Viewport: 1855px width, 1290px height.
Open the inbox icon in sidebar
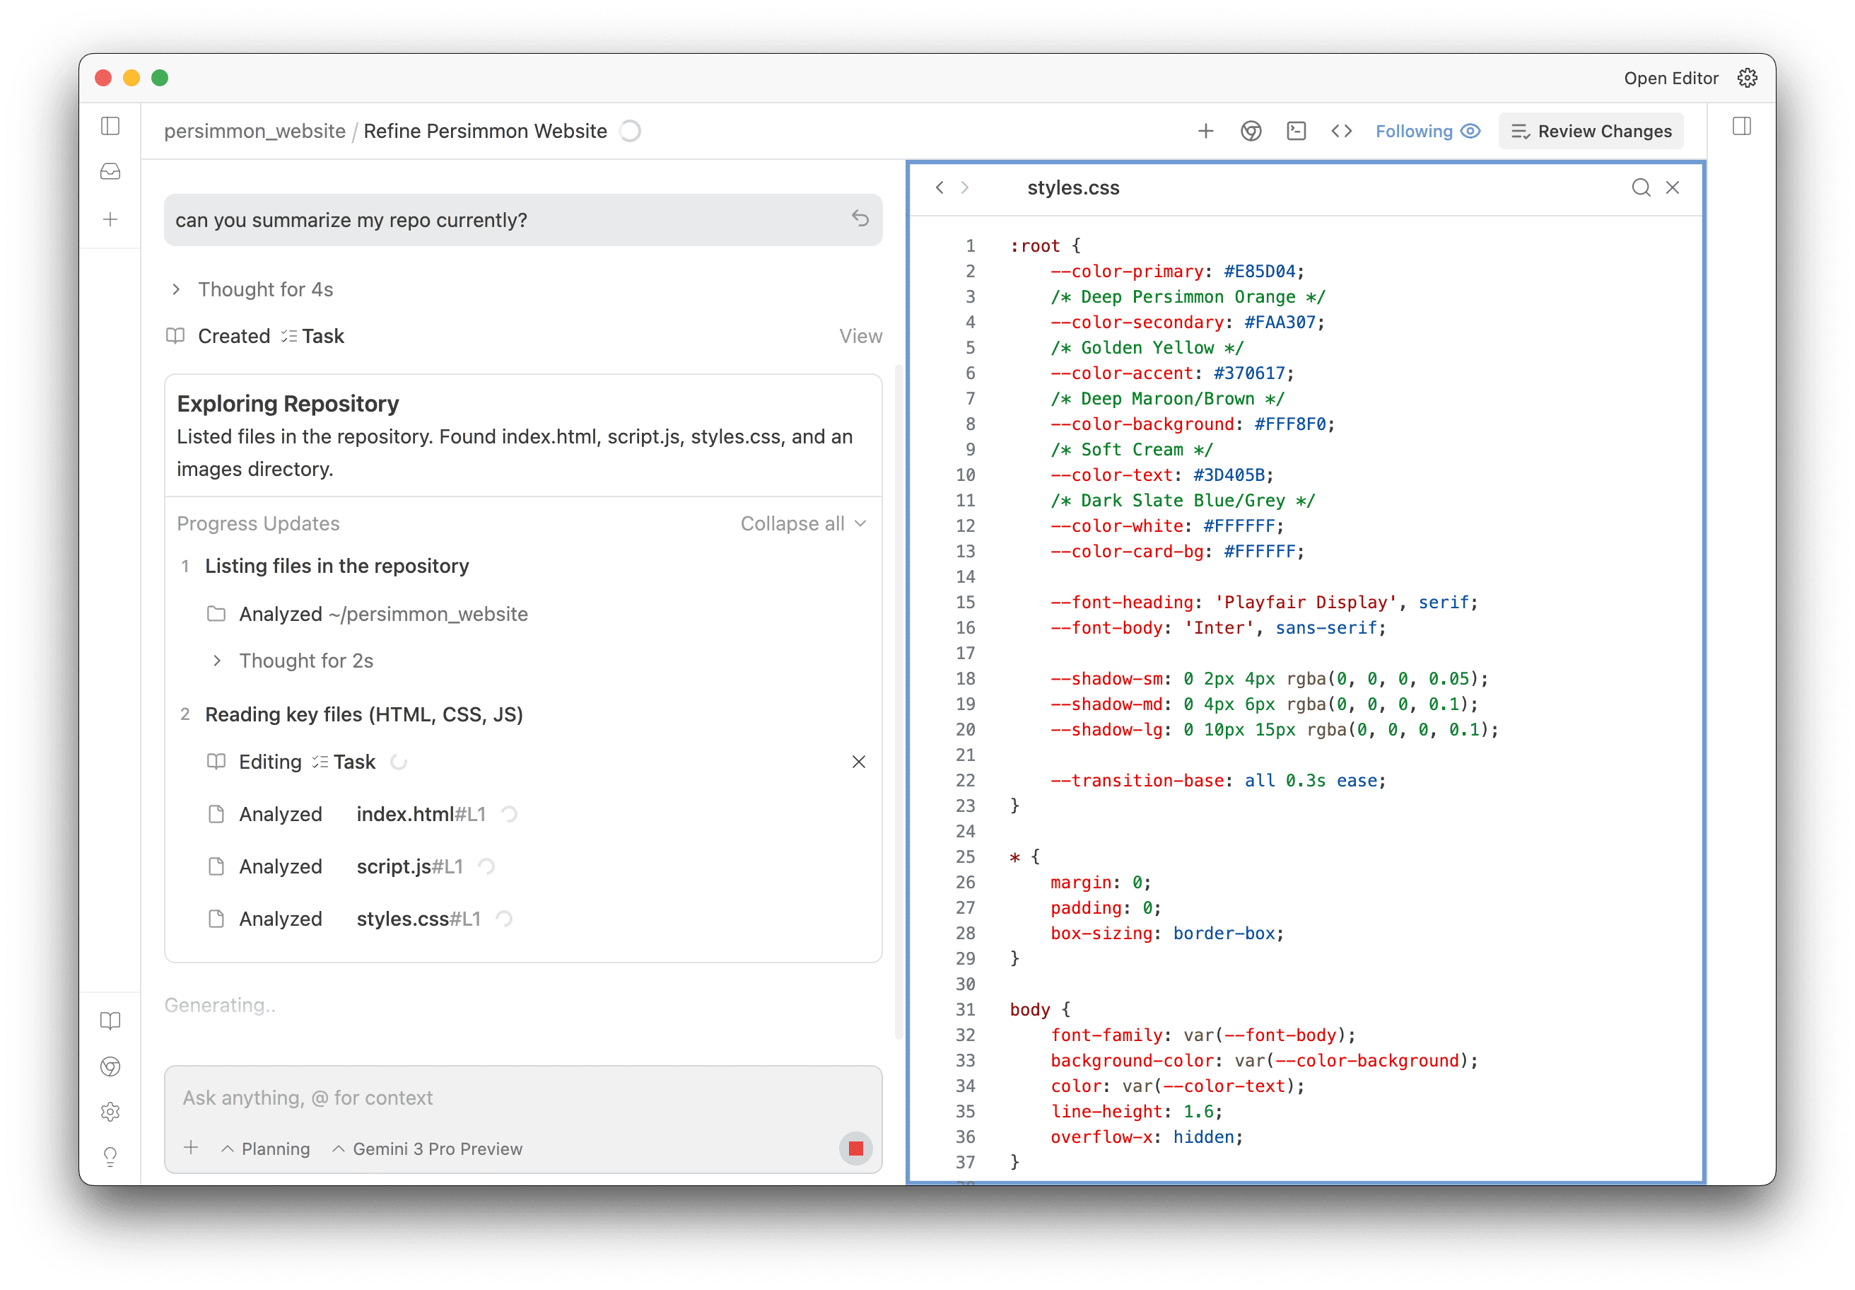(111, 171)
